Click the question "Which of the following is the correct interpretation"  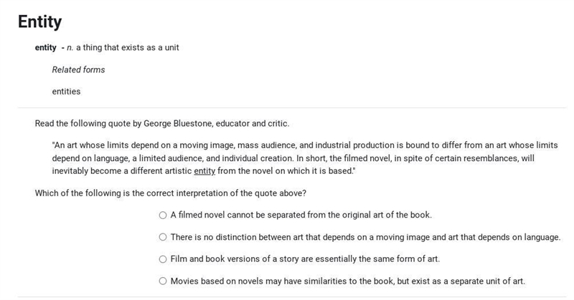pos(171,193)
